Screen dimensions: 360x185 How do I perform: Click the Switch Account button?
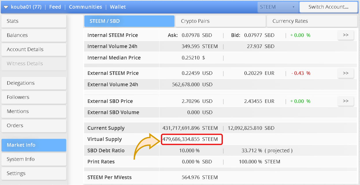click(329, 7)
